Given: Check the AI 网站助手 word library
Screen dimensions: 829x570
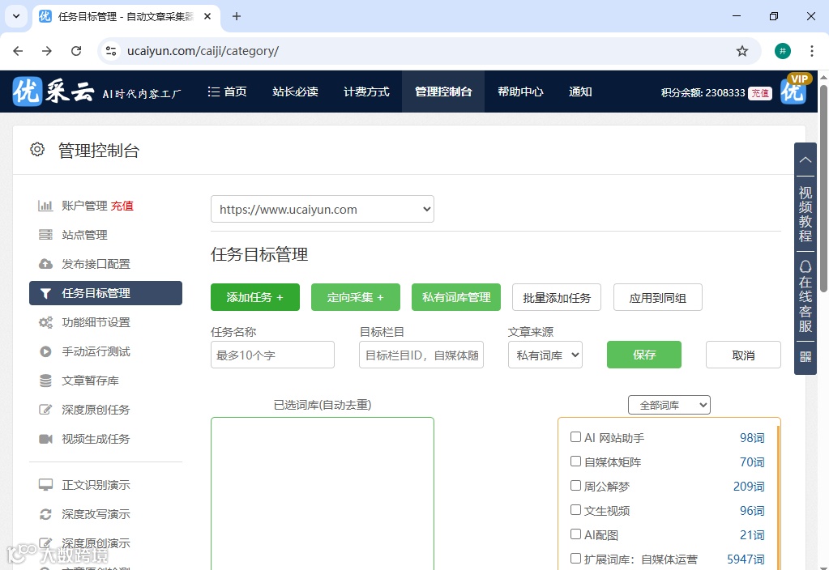Looking at the screenshot, I should pyautogui.click(x=575, y=437).
